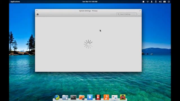Click the System Settings switchboard dock icon
Screen dimensions: 180x101
click(114, 97)
